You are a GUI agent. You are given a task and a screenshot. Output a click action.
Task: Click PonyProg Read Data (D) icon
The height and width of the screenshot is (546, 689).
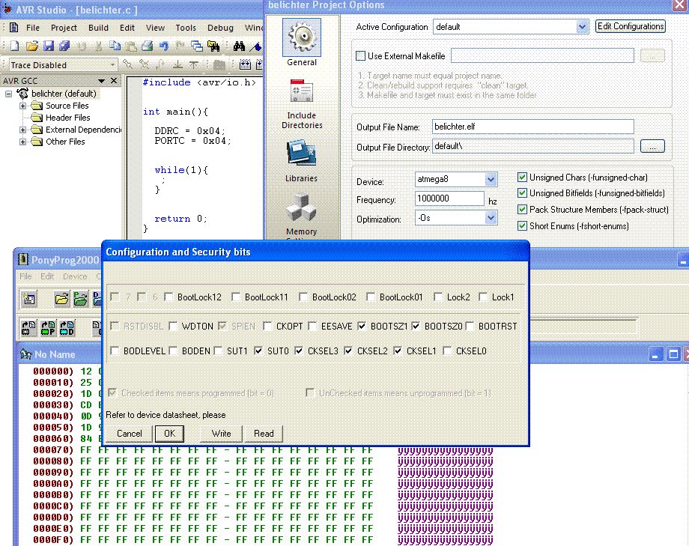(67, 328)
